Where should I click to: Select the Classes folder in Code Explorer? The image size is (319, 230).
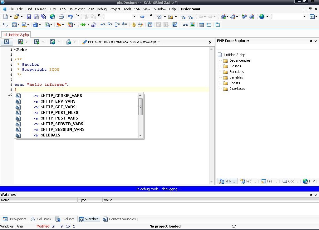pos(232,66)
